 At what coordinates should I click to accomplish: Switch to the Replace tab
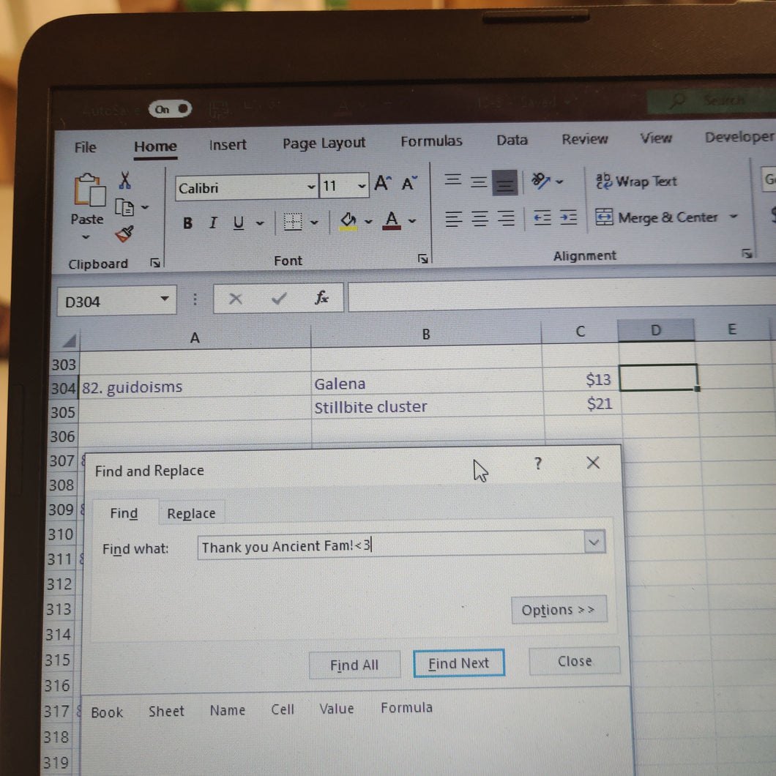[191, 513]
